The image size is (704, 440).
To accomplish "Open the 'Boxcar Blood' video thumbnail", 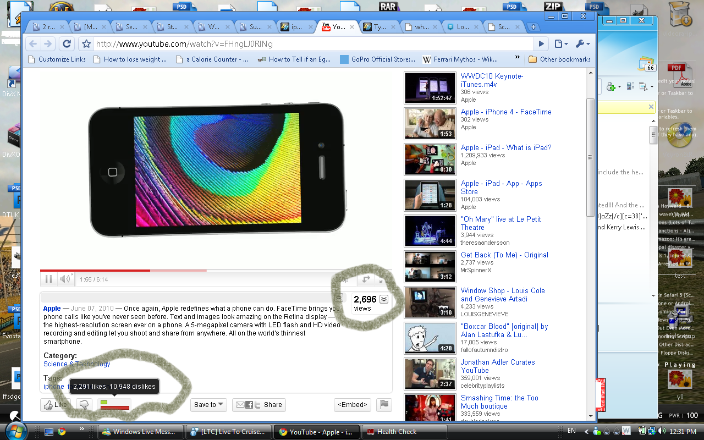I will click(430, 338).
